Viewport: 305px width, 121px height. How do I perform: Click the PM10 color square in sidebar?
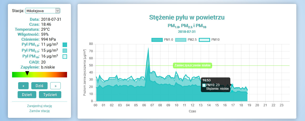click(x=65, y=56)
